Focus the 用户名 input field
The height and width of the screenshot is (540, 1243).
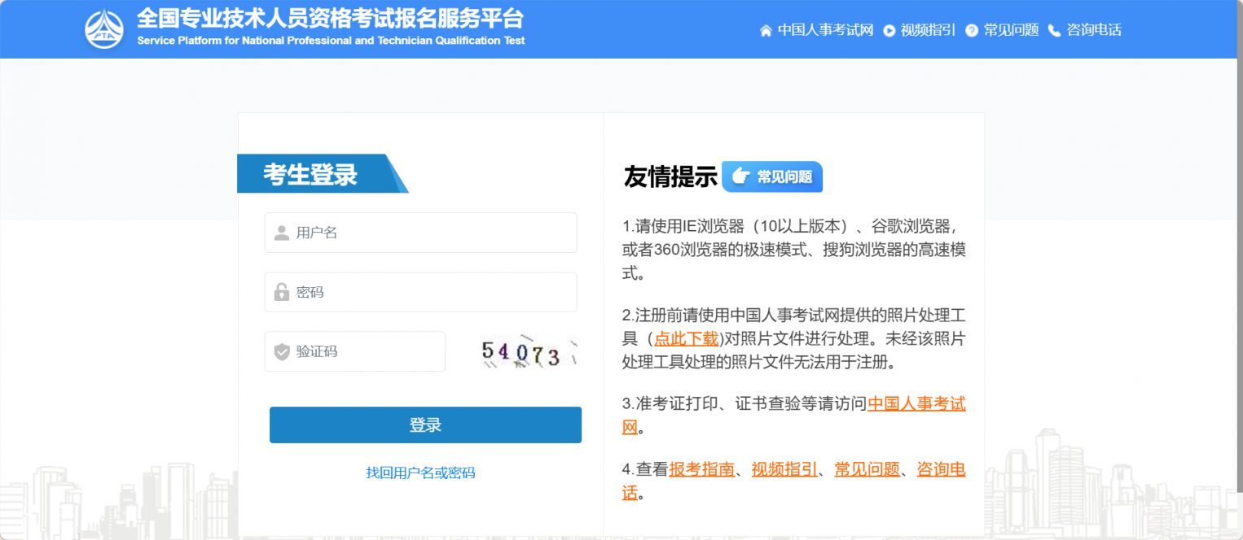[421, 233]
